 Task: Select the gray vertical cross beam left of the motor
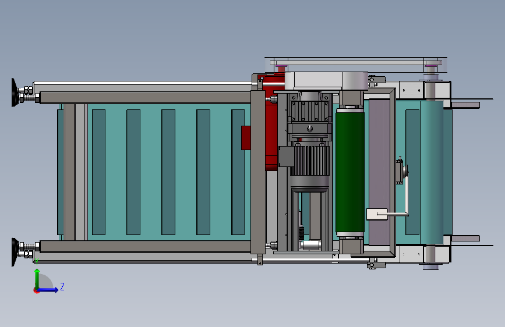click(x=258, y=172)
